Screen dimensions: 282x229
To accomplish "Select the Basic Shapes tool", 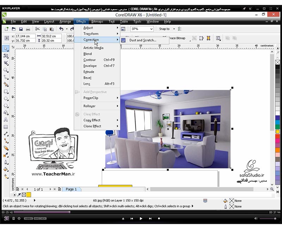I will click(6, 112).
